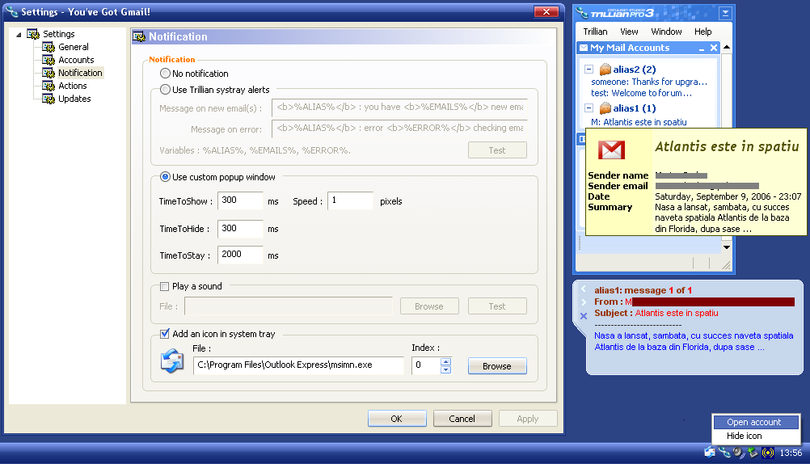Click the Settings window title bar icon
The height and width of the screenshot is (464, 810).
coord(12,11)
